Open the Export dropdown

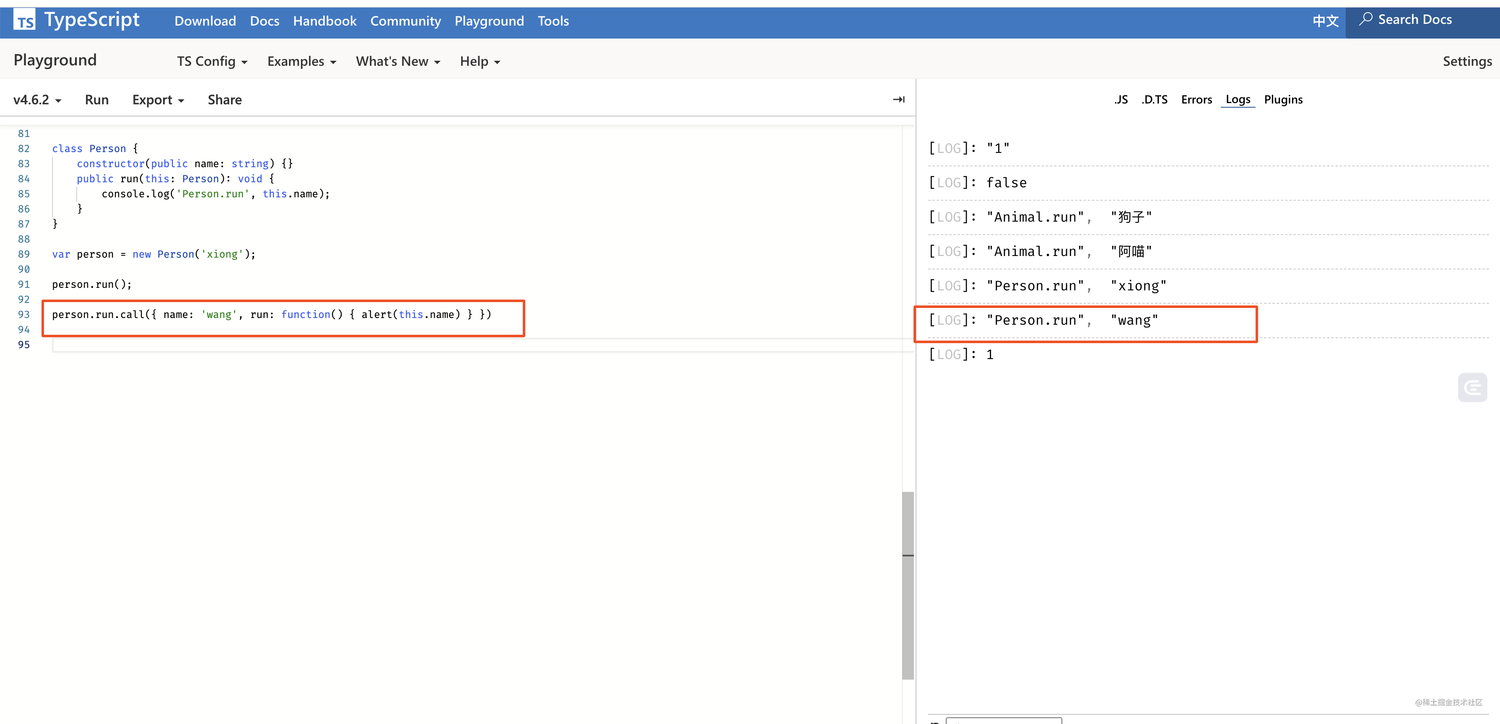click(x=158, y=100)
